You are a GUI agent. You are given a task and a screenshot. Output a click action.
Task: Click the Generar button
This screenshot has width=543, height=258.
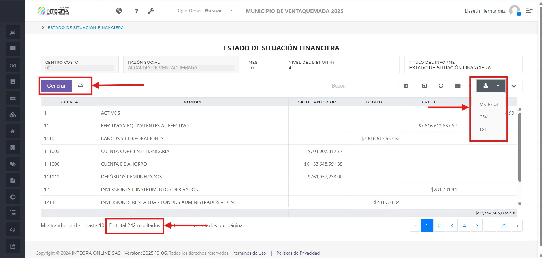pos(56,86)
